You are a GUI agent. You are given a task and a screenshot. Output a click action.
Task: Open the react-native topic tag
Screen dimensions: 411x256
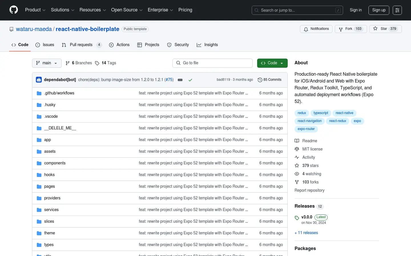344,113
